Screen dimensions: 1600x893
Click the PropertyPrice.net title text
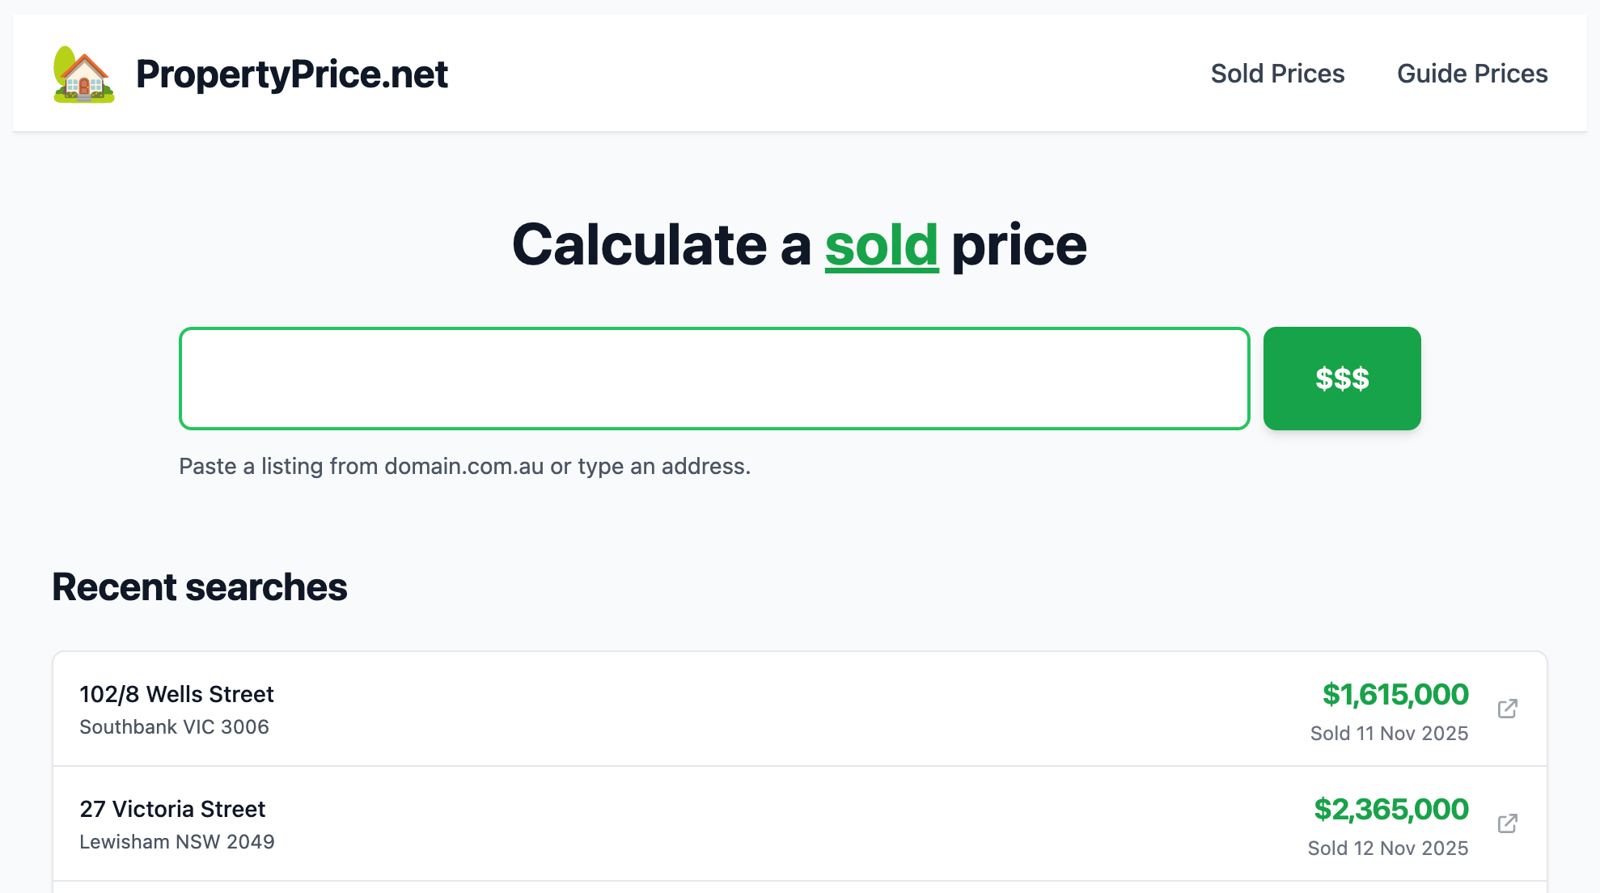point(292,74)
